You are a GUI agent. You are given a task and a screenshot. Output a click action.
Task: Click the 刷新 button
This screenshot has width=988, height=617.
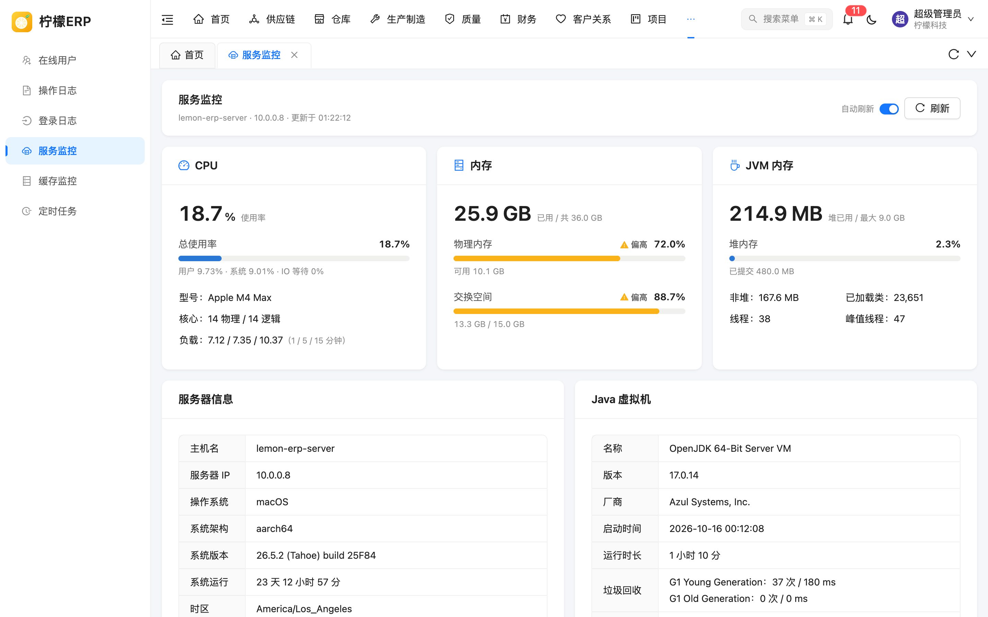pyautogui.click(x=932, y=109)
